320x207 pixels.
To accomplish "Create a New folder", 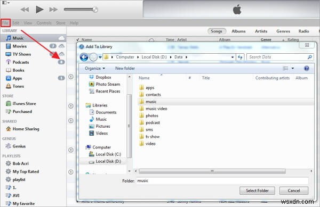I will pos(125,69).
